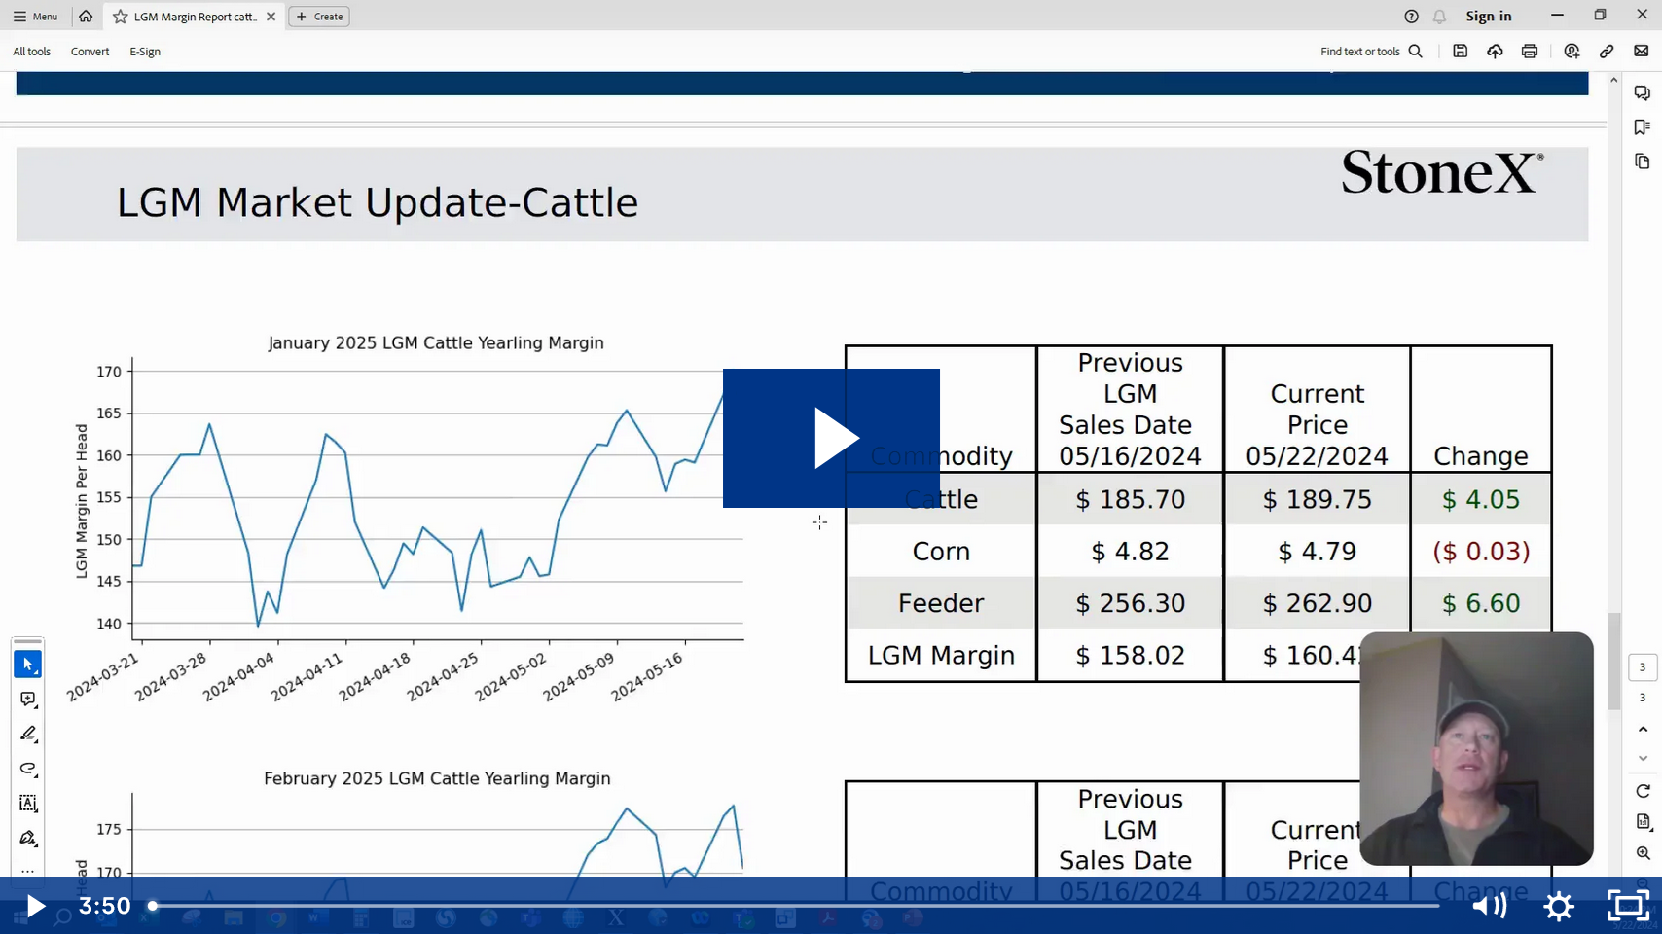The height and width of the screenshot is (934, 1662).
Task: Select the arrow selection tool
Action: [x=28, y=665]
